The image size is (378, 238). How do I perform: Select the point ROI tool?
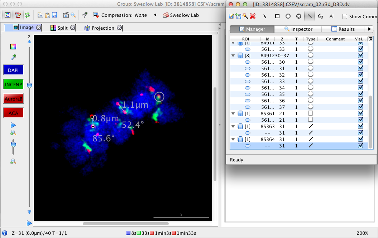pyautogui.click(x=299, y=16)
